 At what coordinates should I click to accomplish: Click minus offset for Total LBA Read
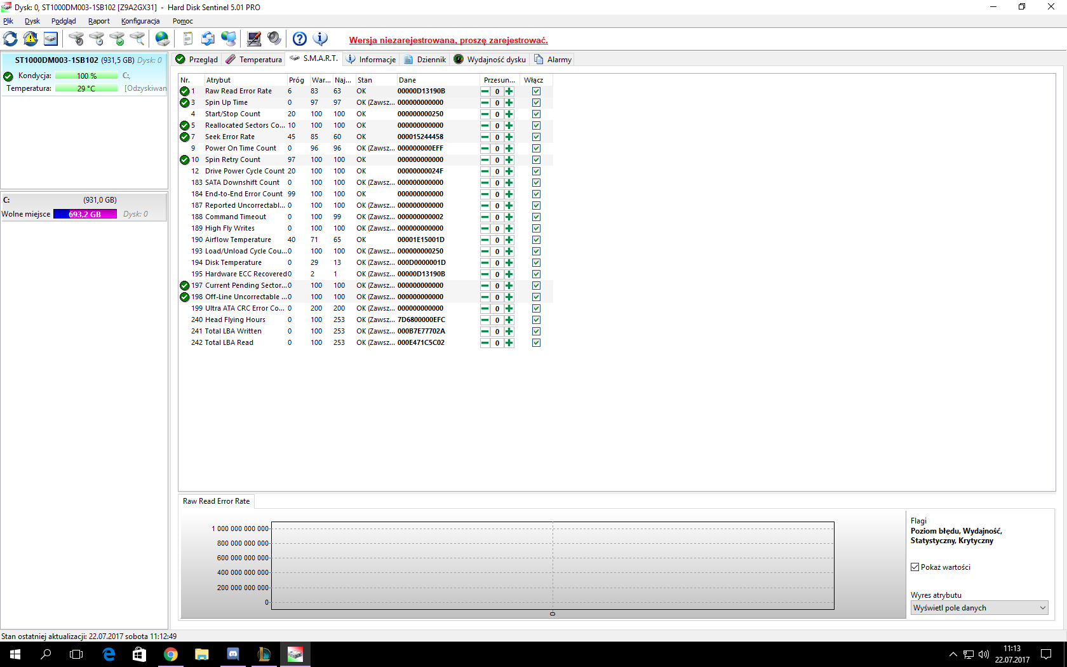(485, 343)
